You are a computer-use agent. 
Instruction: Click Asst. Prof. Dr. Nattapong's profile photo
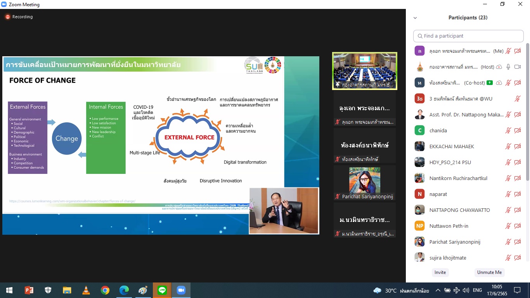point(419,114)
